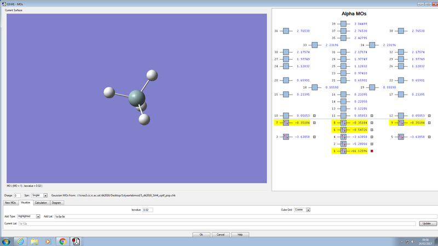Click the Charge input field

point(17,196)
